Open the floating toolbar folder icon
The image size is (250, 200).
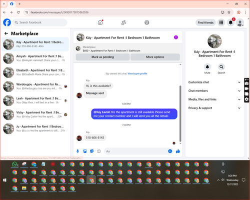pyautogui.click(x=246, y=94)
